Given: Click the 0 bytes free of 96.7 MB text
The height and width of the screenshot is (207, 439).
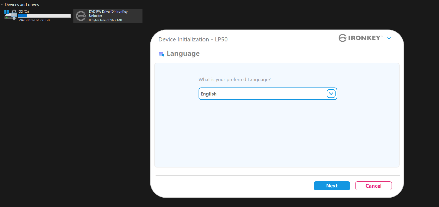Looking at the screenshot, I should click(x=105, y=20).
